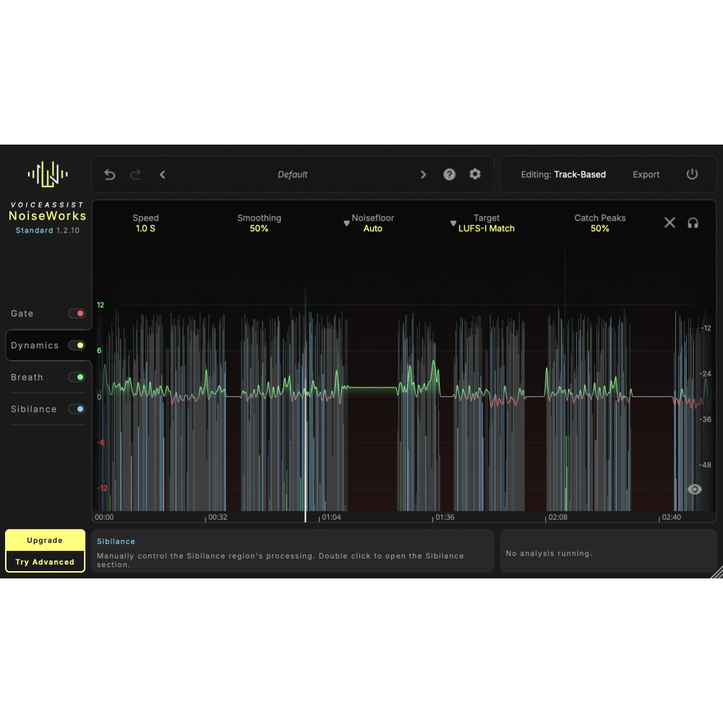The image size is (723, 723).
Task: Click the headphones listen icon
Action: (693, 223)
